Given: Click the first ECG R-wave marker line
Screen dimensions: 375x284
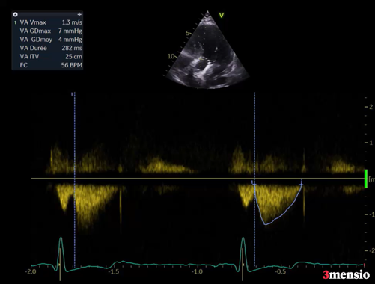Looking at the screenshot, I should pos(60,264).
